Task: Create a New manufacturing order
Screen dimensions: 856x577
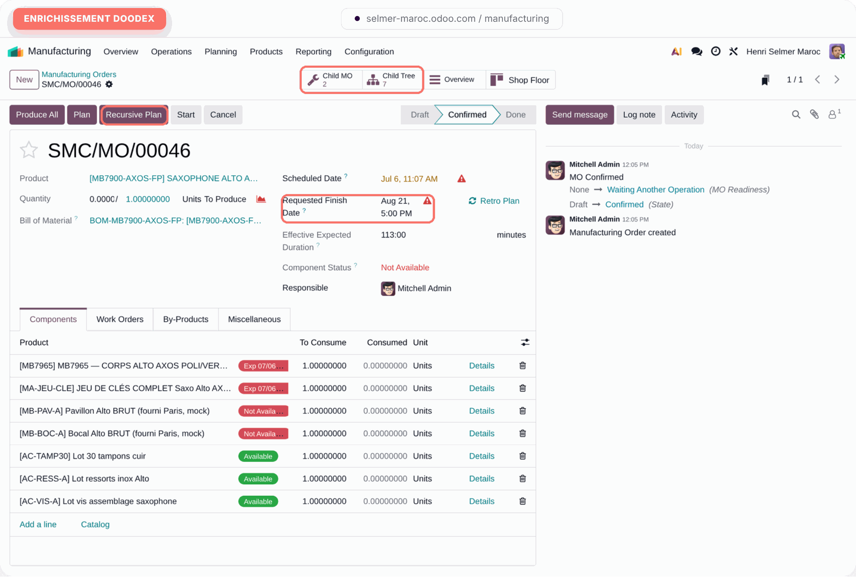Action: pyautogui.click(x=24, y=79)
